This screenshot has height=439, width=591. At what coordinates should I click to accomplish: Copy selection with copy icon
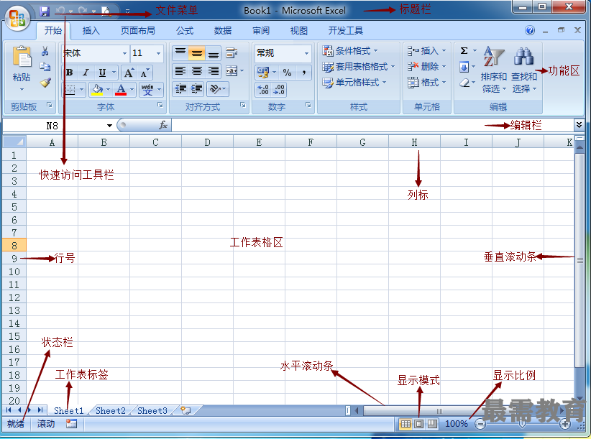[x=45, y=67]
